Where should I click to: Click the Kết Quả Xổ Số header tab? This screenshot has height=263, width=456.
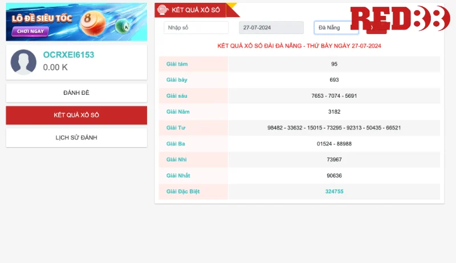196,10
